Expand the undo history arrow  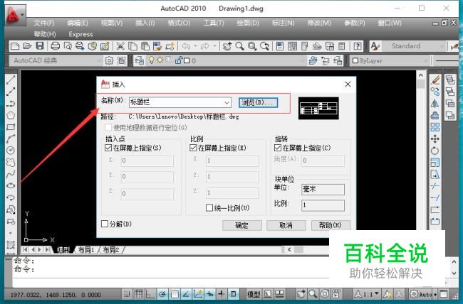tap(195, 46)
